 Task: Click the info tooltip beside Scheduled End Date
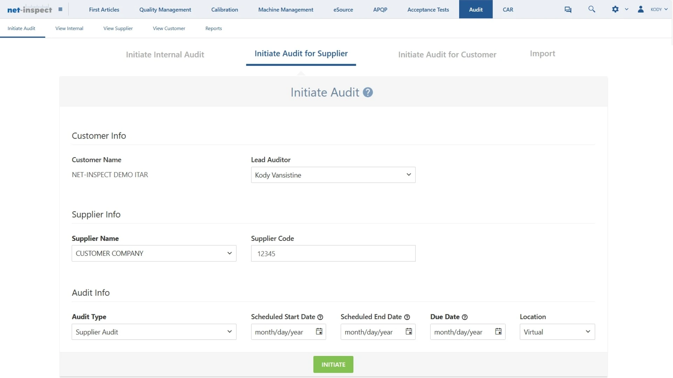(x=407, y=317)
